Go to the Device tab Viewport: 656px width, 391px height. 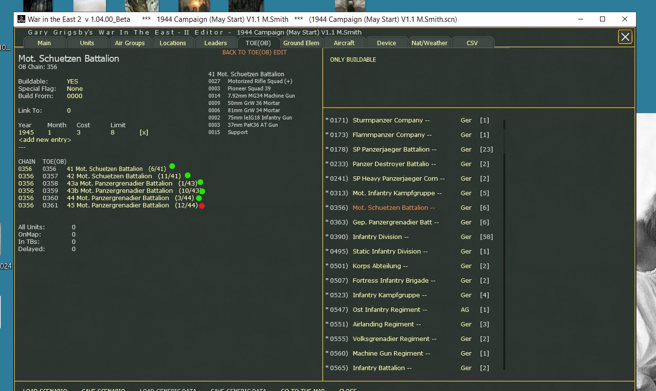(387, 43)
